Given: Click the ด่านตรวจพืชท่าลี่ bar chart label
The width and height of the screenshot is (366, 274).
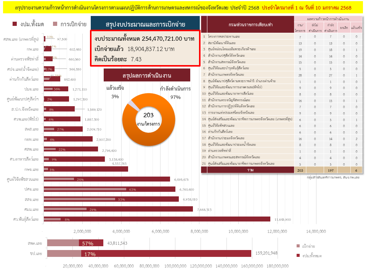Looking at the screenshot, I should 25,59.
